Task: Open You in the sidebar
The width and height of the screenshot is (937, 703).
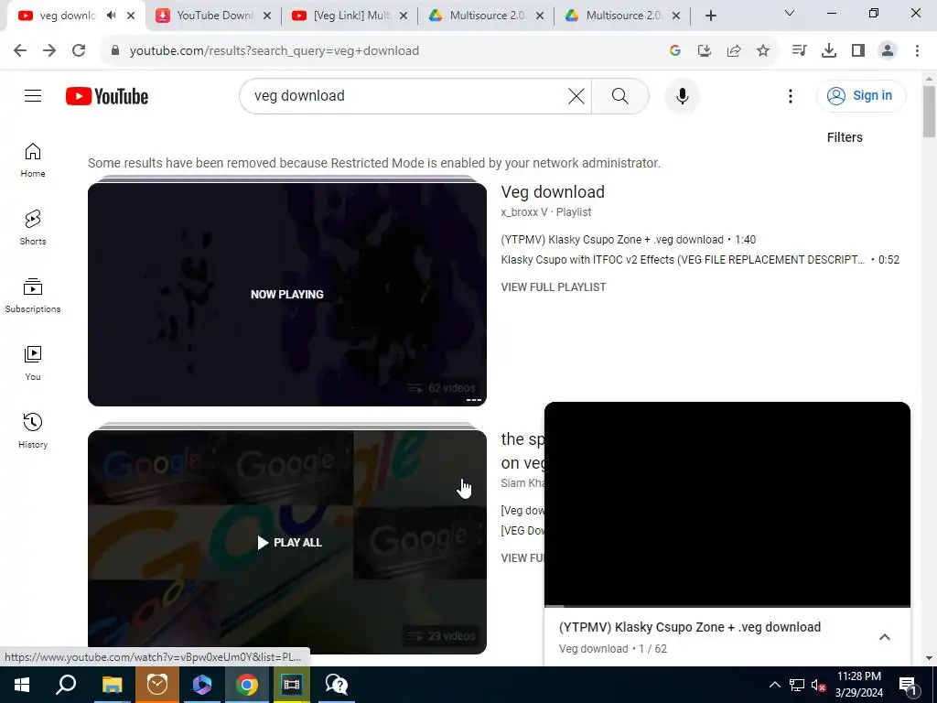Action: coord(33,362)
